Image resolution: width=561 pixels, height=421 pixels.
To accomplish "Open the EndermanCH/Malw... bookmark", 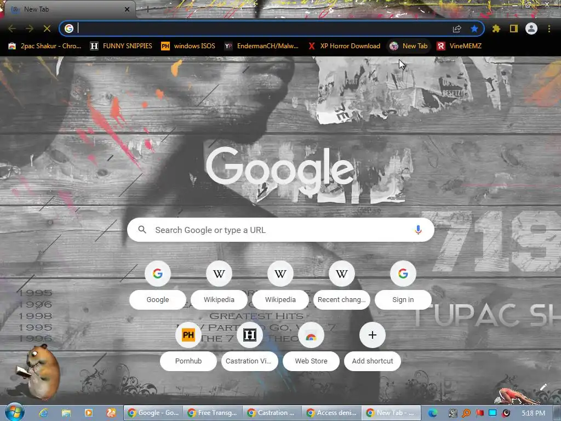I will pos(261,46).
